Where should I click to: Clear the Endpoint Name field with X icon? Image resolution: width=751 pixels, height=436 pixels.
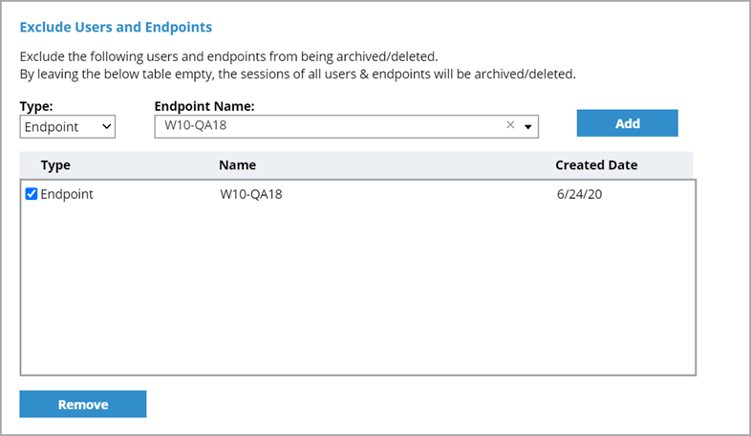tap(510, 125)
